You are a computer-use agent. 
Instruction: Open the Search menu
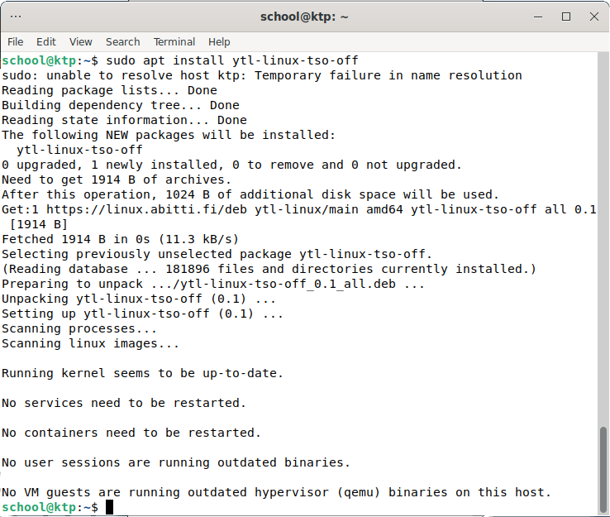pos(122,41)
